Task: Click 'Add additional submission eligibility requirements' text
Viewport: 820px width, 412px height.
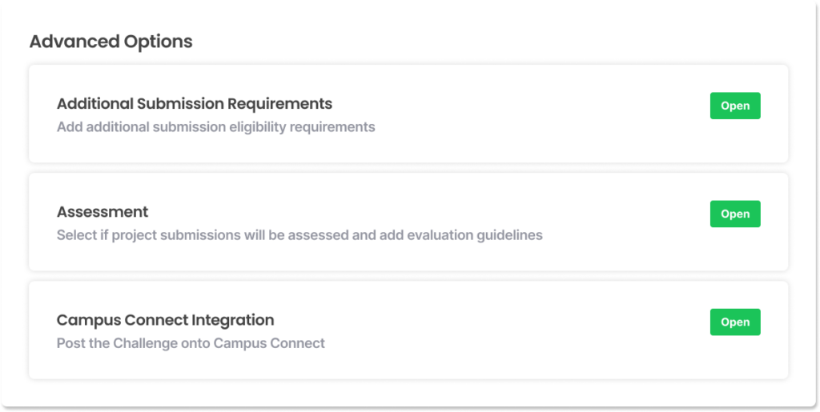Action: click(215, 127)
